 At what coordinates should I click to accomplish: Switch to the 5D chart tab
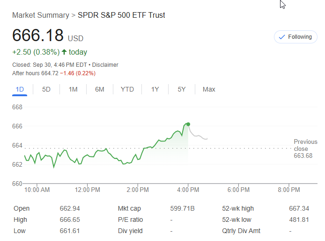coord(46,89)
